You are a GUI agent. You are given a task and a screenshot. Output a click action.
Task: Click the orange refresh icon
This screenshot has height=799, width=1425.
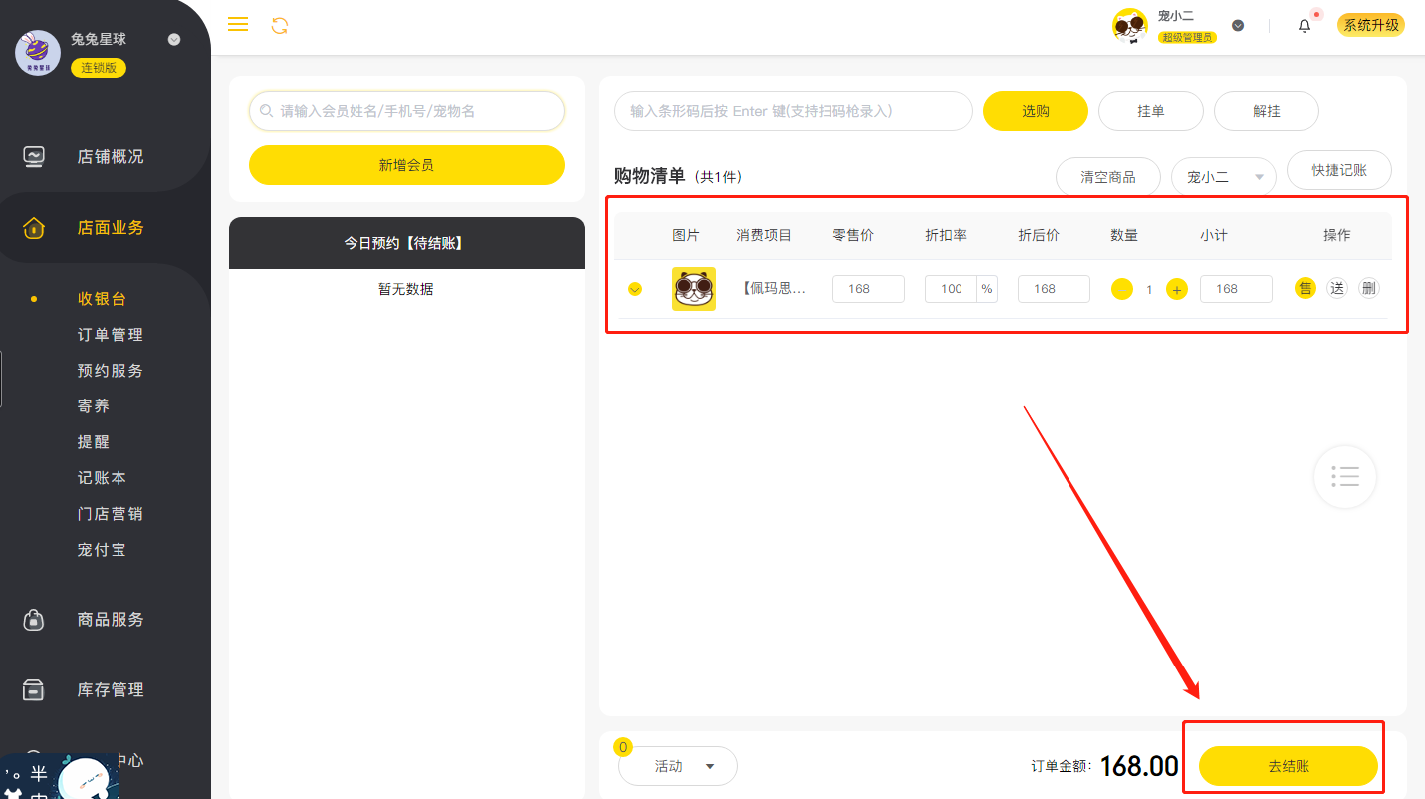pyautogui.click(x=280, y=26)
